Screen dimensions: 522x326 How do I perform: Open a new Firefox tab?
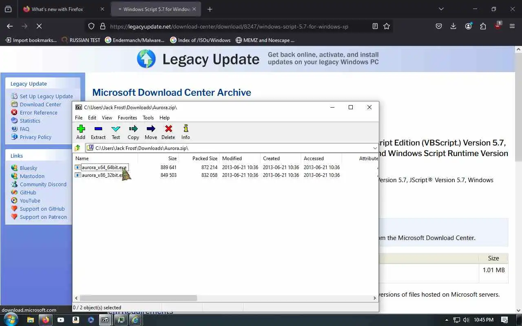[x=210, y=9]
